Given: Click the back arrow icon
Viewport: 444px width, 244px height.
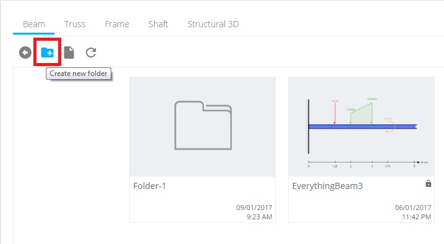Looking at the screenshot, I should pos(25,53).
